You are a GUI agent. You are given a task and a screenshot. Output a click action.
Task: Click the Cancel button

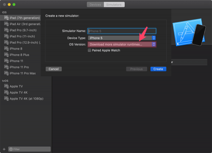[54, 69]
